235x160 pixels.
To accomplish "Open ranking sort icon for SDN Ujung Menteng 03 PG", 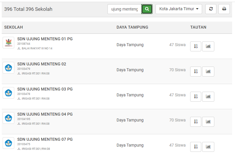I will click(x=196, y=97).
